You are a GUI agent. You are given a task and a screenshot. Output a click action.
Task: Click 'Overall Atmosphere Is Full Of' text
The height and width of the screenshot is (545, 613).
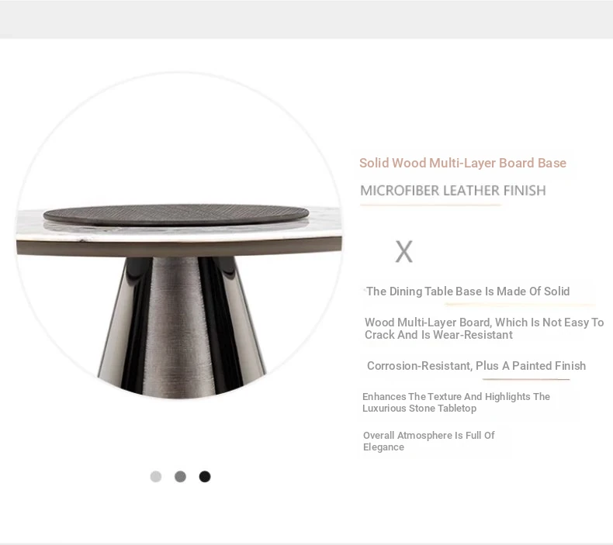429,435
